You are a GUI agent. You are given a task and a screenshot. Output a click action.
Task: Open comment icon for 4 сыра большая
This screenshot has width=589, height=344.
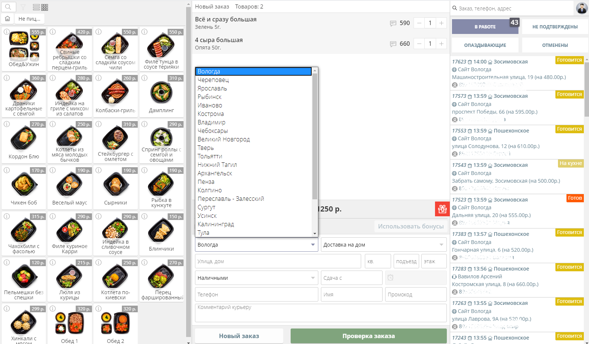click(x=393, y=44)
